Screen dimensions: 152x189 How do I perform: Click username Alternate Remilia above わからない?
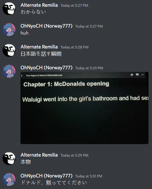[x=39, y=5]
